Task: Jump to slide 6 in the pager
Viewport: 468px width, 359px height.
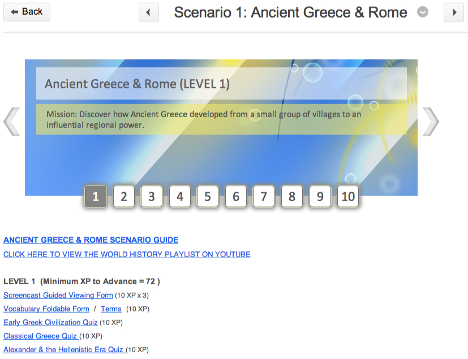Action: click(236, 196)
